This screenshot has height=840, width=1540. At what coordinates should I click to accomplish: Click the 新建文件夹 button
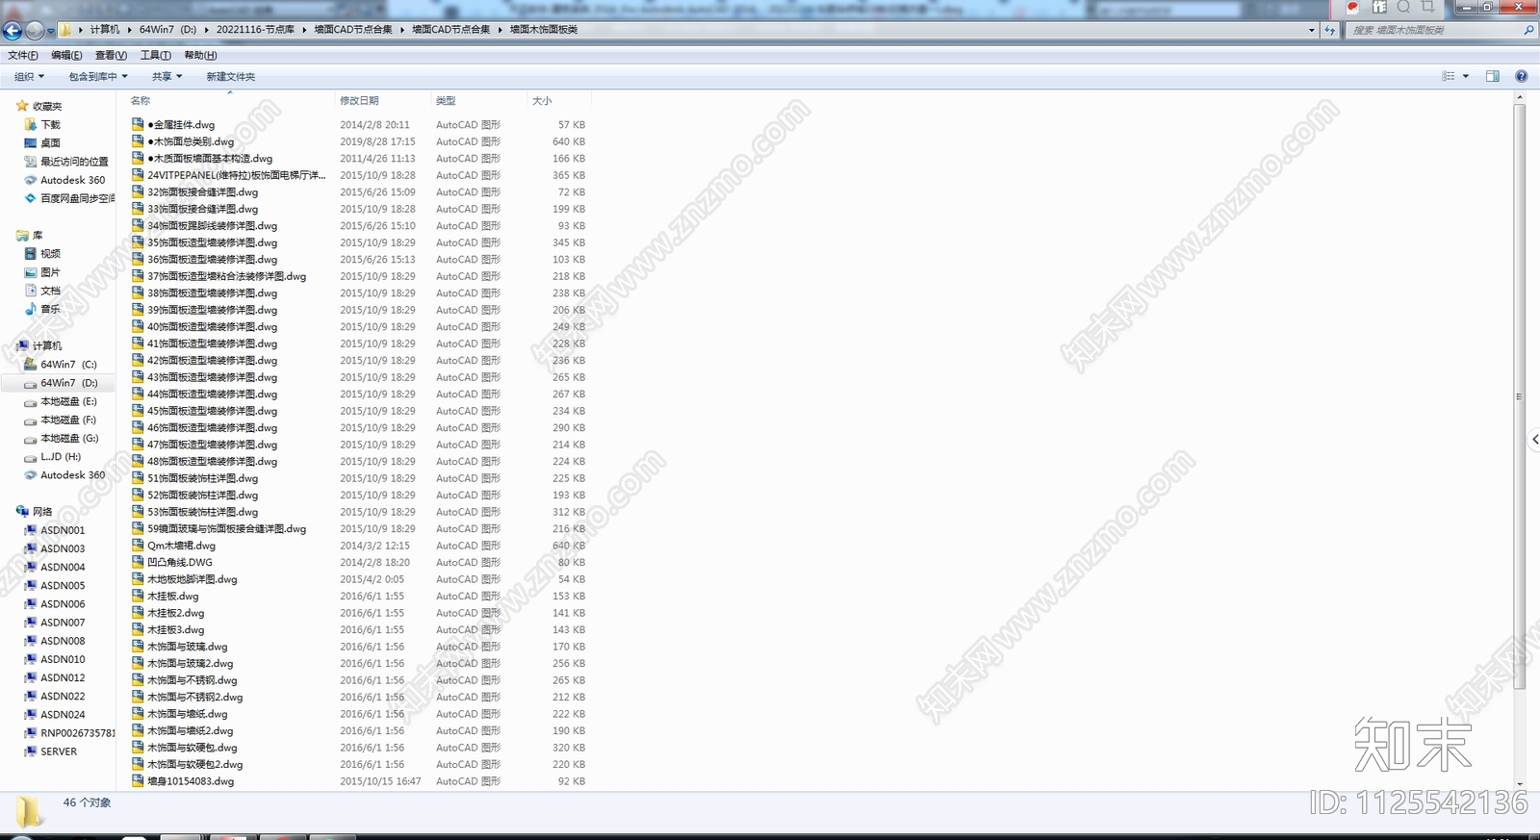[x=231, y=76]
